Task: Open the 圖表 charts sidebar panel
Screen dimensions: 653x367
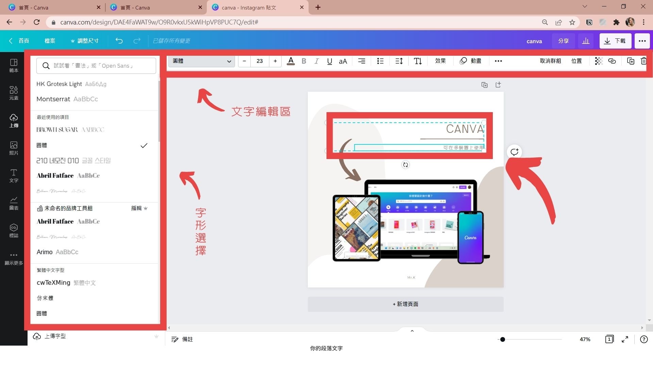Action: click(14, 203)
